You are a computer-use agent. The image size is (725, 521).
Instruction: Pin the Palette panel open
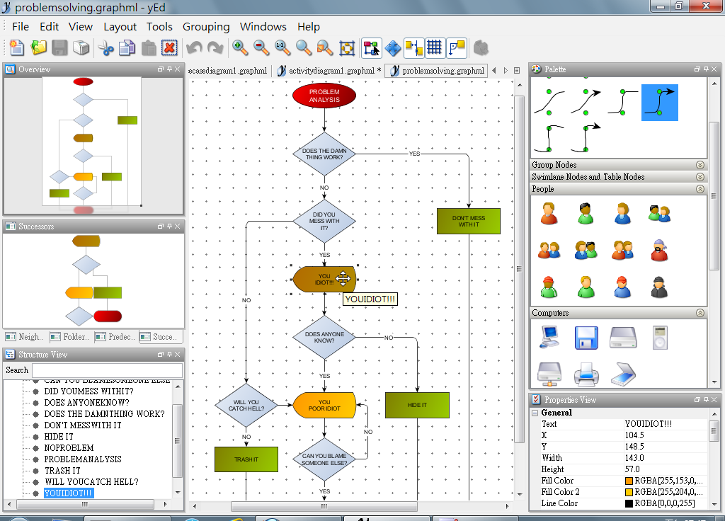(707, 69)
